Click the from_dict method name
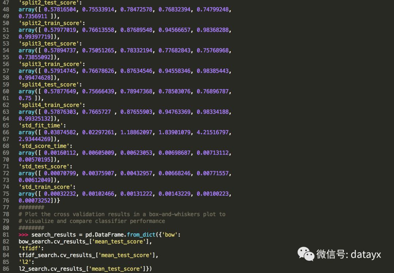The height and width of the screenshot is (273, 394). (141, 235)
